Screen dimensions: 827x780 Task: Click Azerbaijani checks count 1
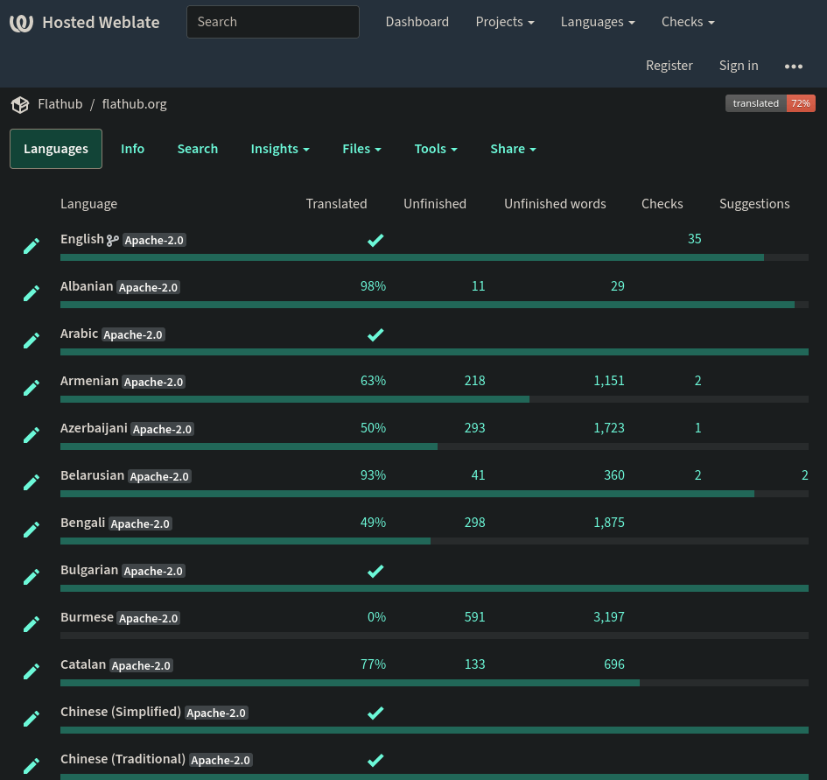(697, 428)
